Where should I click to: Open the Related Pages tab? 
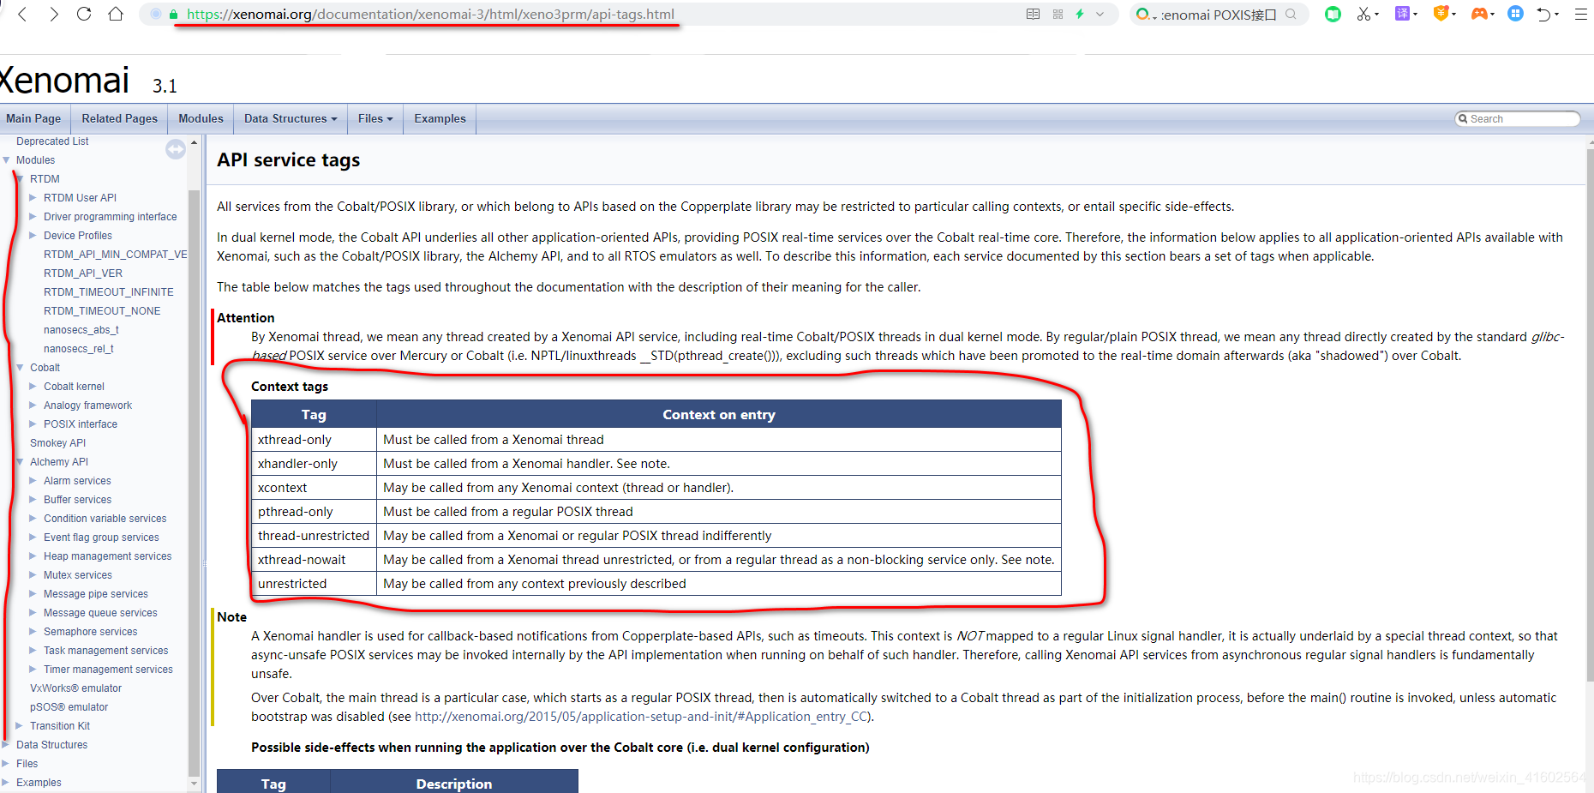pyautogui.click(x=120, y=118)
